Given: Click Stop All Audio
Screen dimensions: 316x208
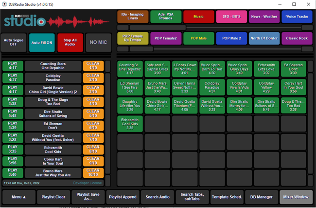Looking at the screenshot, I should 70,42.
